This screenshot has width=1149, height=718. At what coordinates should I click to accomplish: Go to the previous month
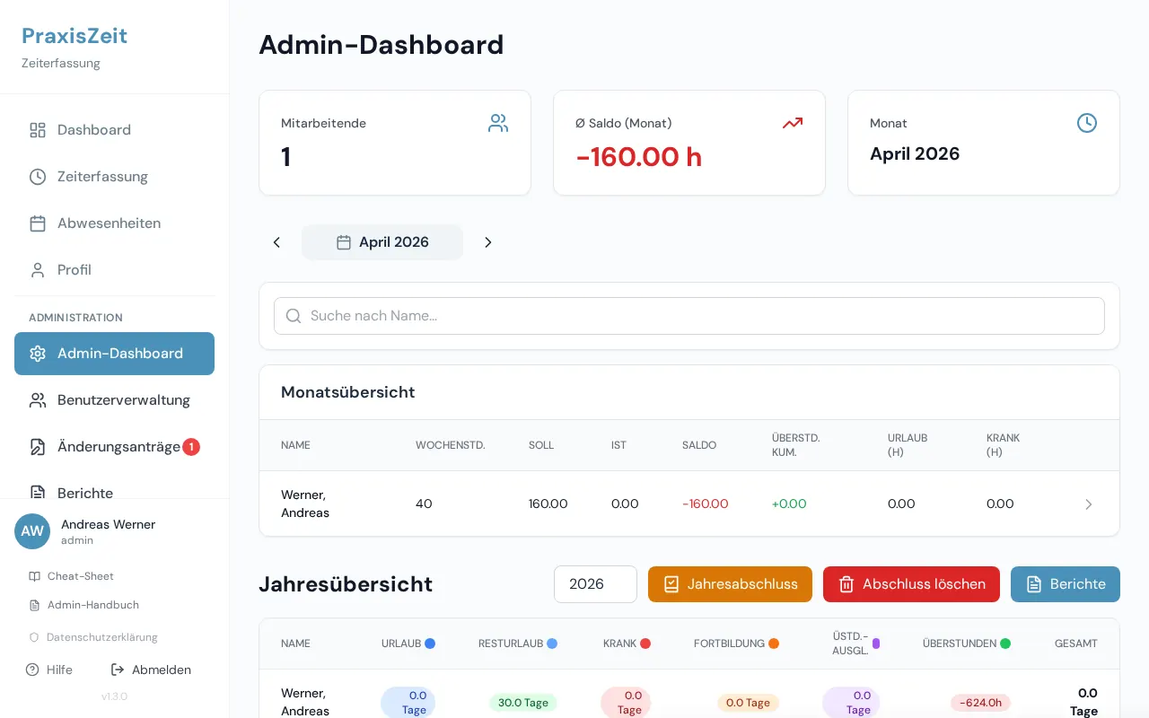point(276,242)
